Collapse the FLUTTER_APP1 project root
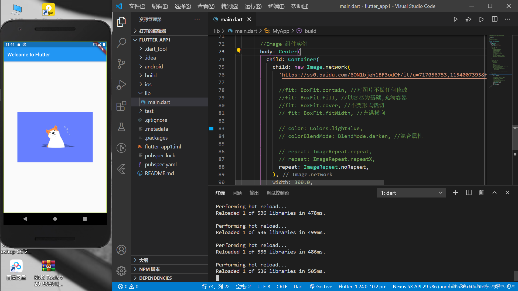This screenshot has width=518, height=291. (x=169, y=40)
